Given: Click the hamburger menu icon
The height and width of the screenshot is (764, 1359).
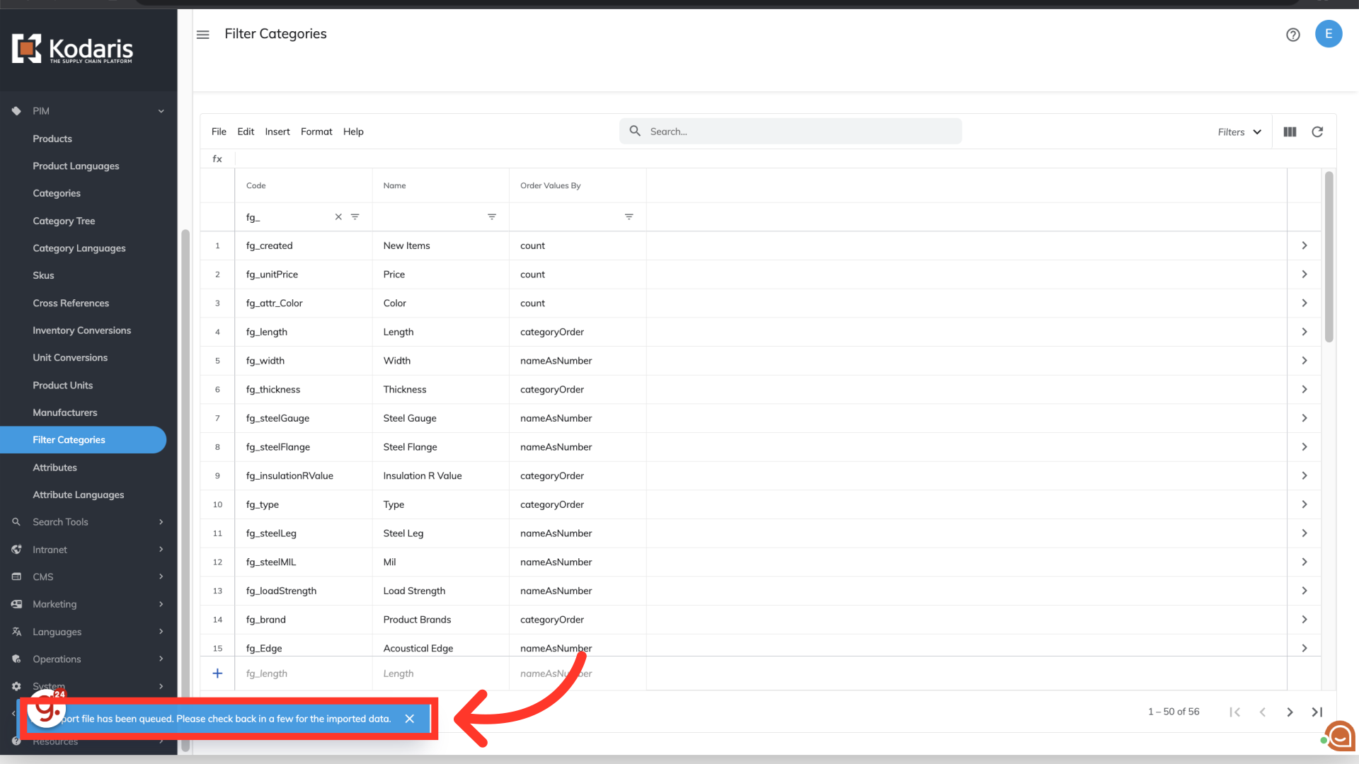Looking at the screenshot, I should tap(203, 35).
